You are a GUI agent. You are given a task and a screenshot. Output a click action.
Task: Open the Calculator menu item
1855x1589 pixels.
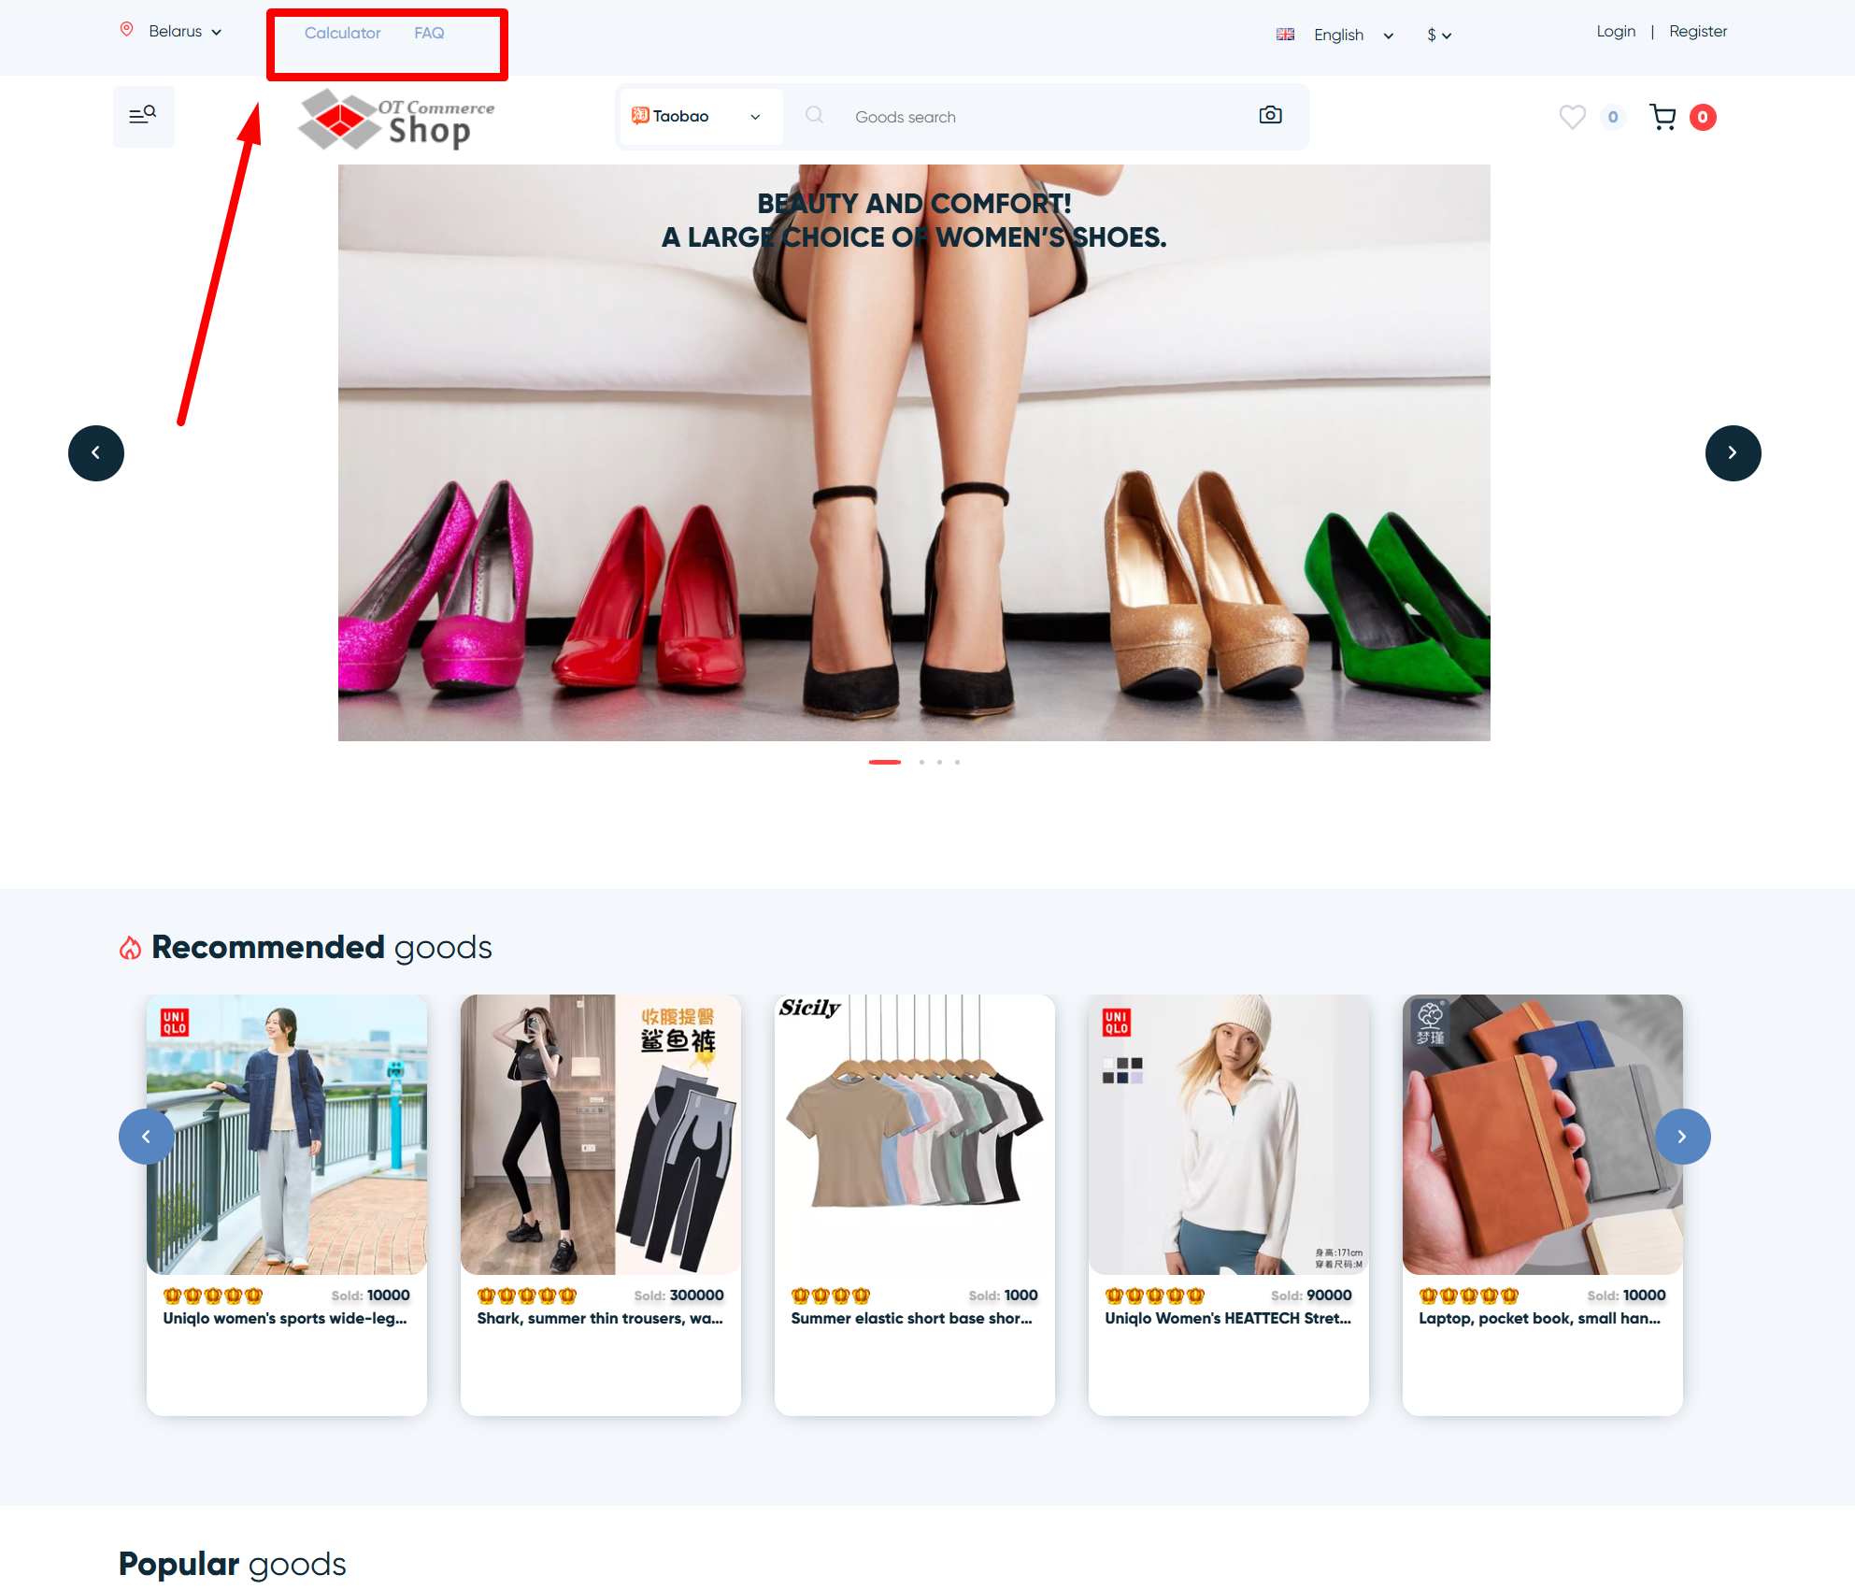point(342,34)
